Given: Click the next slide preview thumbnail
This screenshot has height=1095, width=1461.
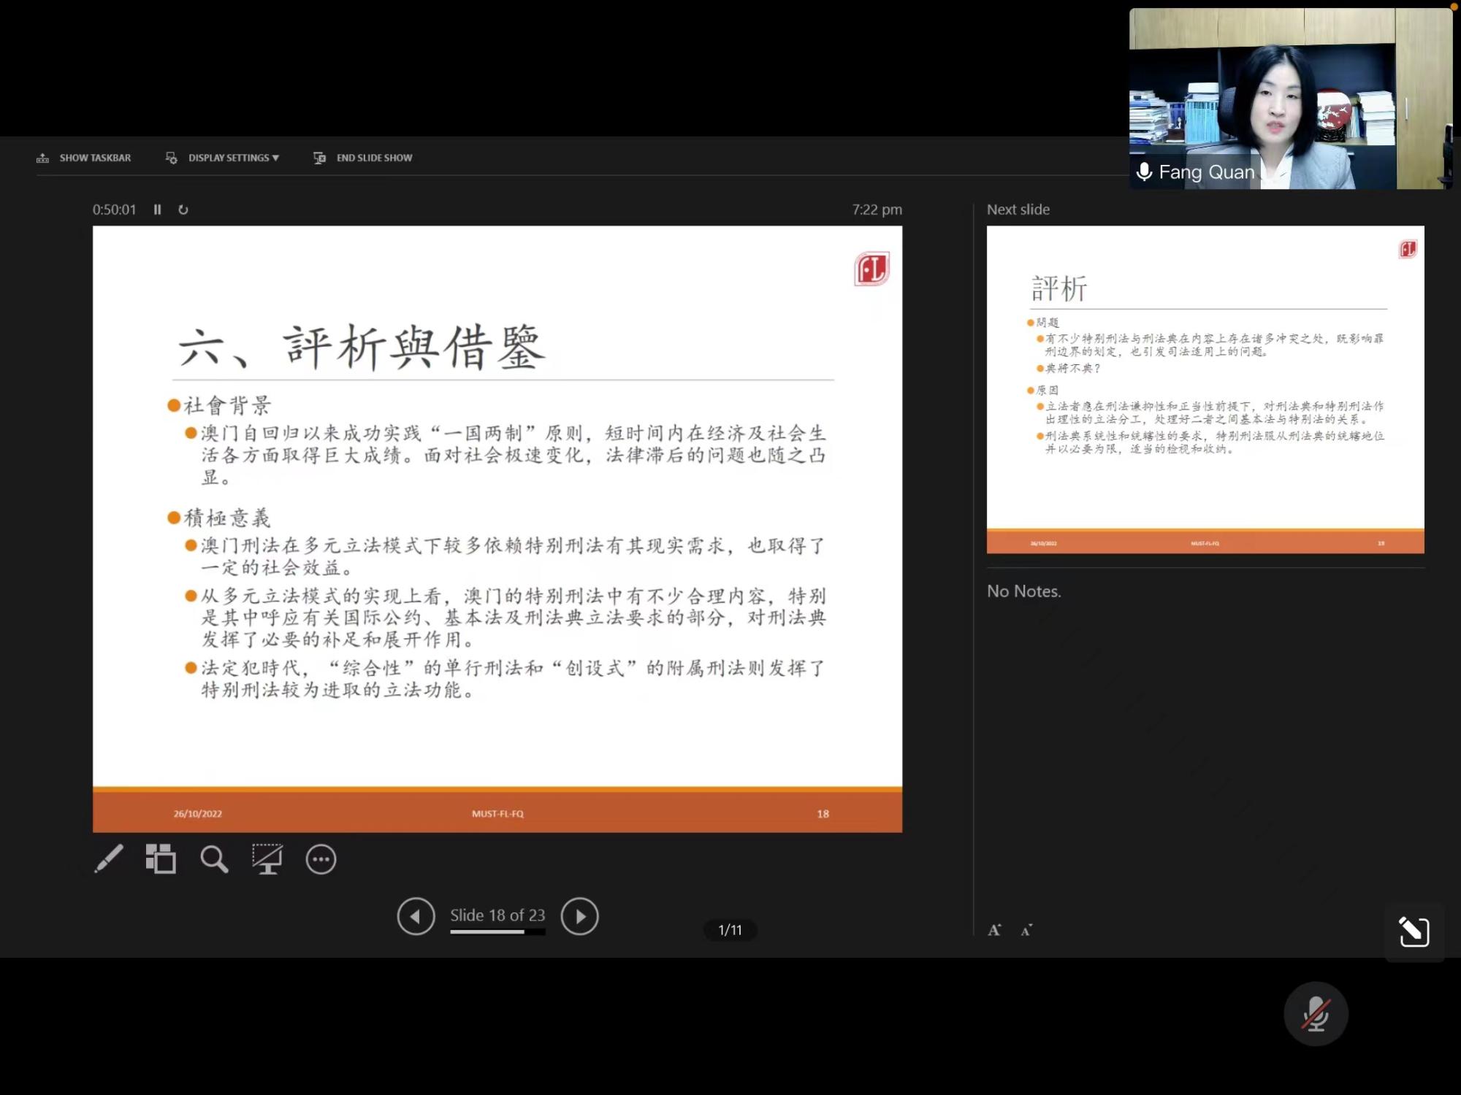Looking at the screenshot, I should pos(1205,389).
